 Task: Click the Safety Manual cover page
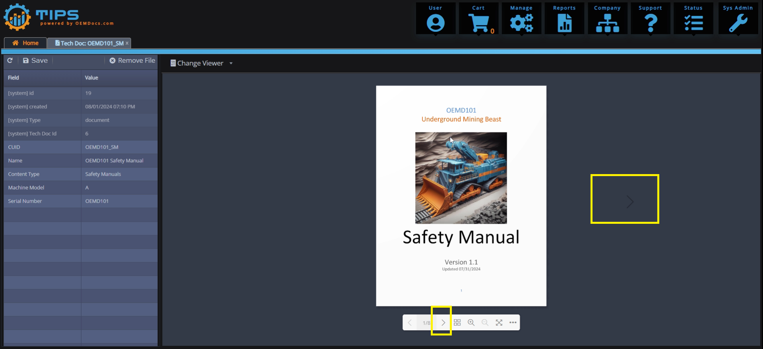pos(461,196)
